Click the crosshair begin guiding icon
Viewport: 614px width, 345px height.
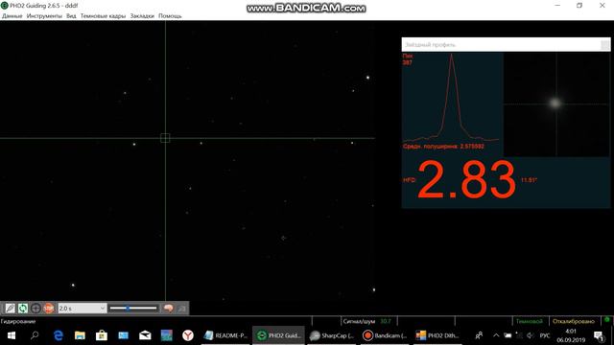[35, 309]
